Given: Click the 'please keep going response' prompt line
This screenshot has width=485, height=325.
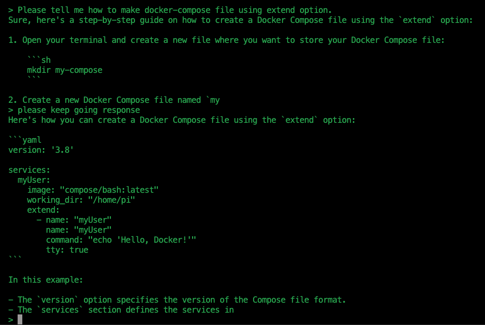Looking at the screenshot, I should pos(74,110).
